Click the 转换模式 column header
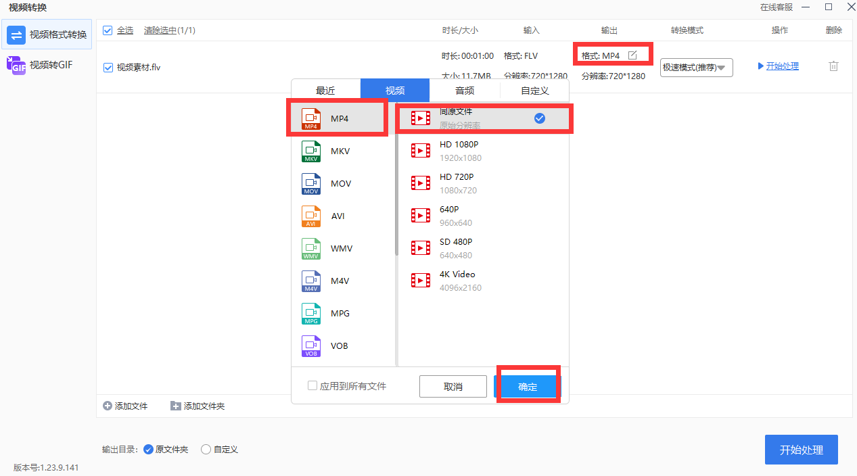The height and width of the screenshot is (476, 857). coord(687,30)
